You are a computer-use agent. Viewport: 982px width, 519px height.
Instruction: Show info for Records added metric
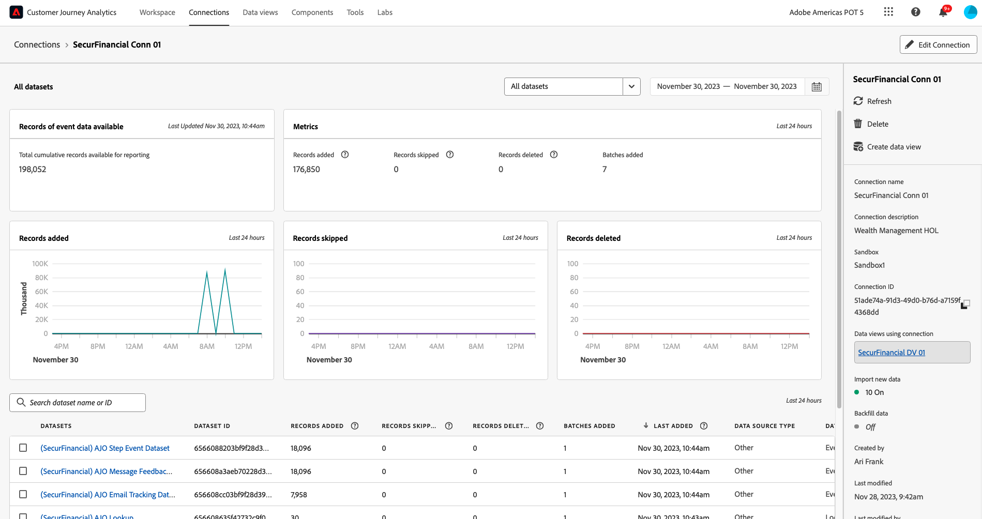345,155
